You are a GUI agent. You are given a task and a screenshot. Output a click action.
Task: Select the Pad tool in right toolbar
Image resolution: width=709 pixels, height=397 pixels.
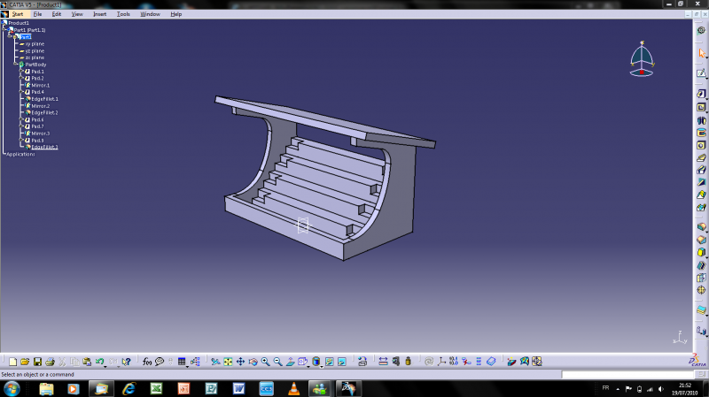(x=701, y=94)
